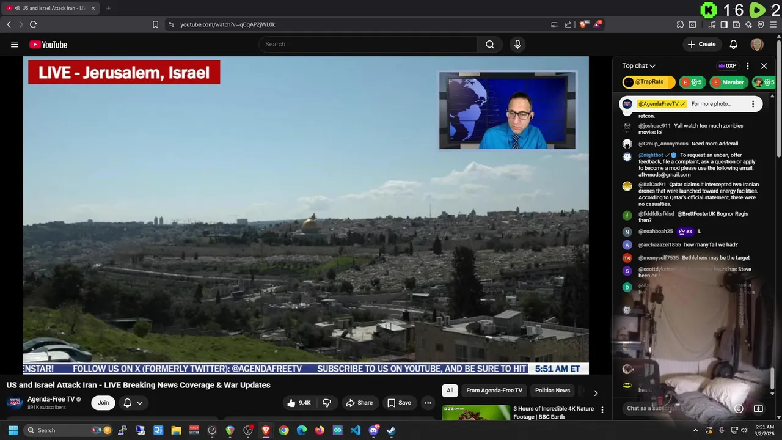Open Brave Shields lion icon

(x=583, y=24)
